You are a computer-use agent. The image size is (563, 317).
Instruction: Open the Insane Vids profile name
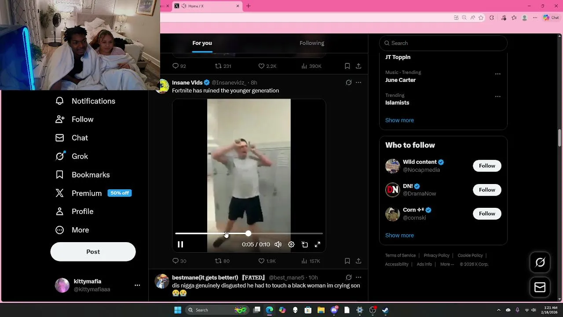(187, 82)
